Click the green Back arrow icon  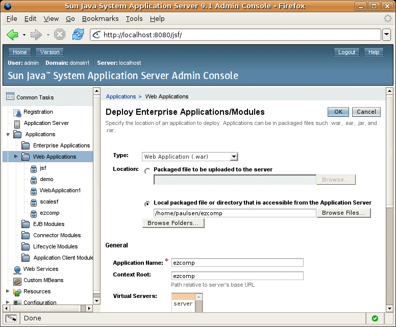[x=12, y=35]
